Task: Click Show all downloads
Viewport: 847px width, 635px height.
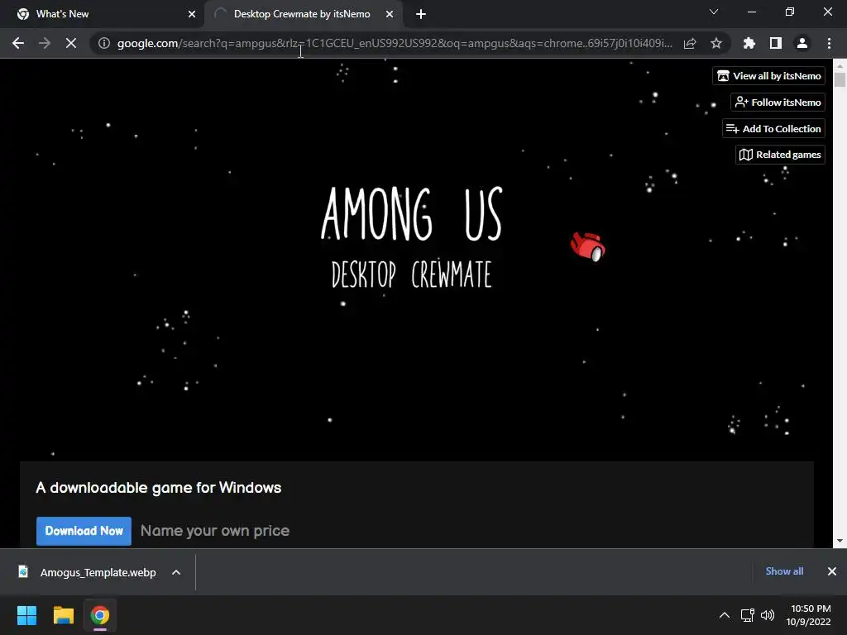Action: pyautogui.click(x=784, y=571)
